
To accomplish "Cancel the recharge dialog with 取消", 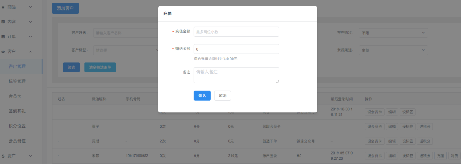I will (222, 96).
